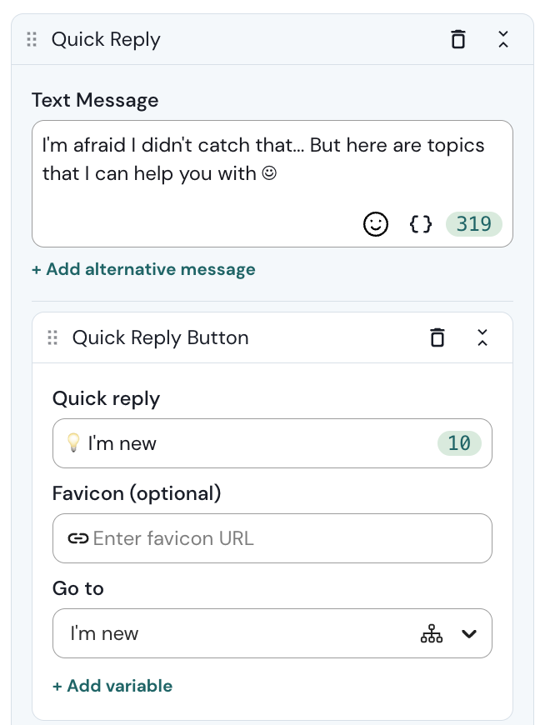Open the emoji picker in Text Message
Viewport: 550px width, 725px height.
pos(376,223)
